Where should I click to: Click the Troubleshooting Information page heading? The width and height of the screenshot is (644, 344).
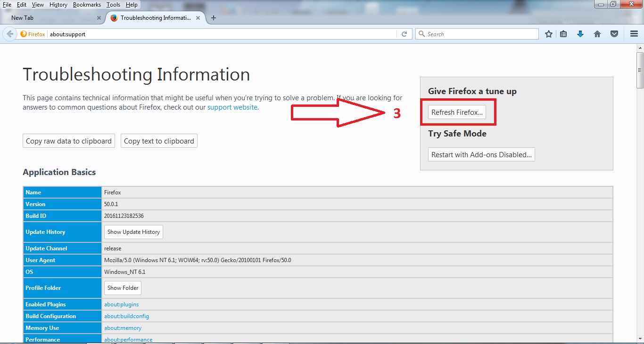click(136, 74)
